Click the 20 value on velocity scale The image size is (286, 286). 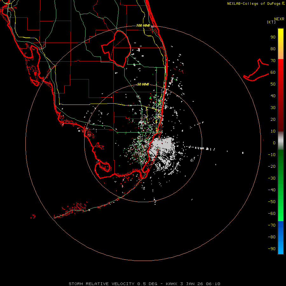point(273,119)
